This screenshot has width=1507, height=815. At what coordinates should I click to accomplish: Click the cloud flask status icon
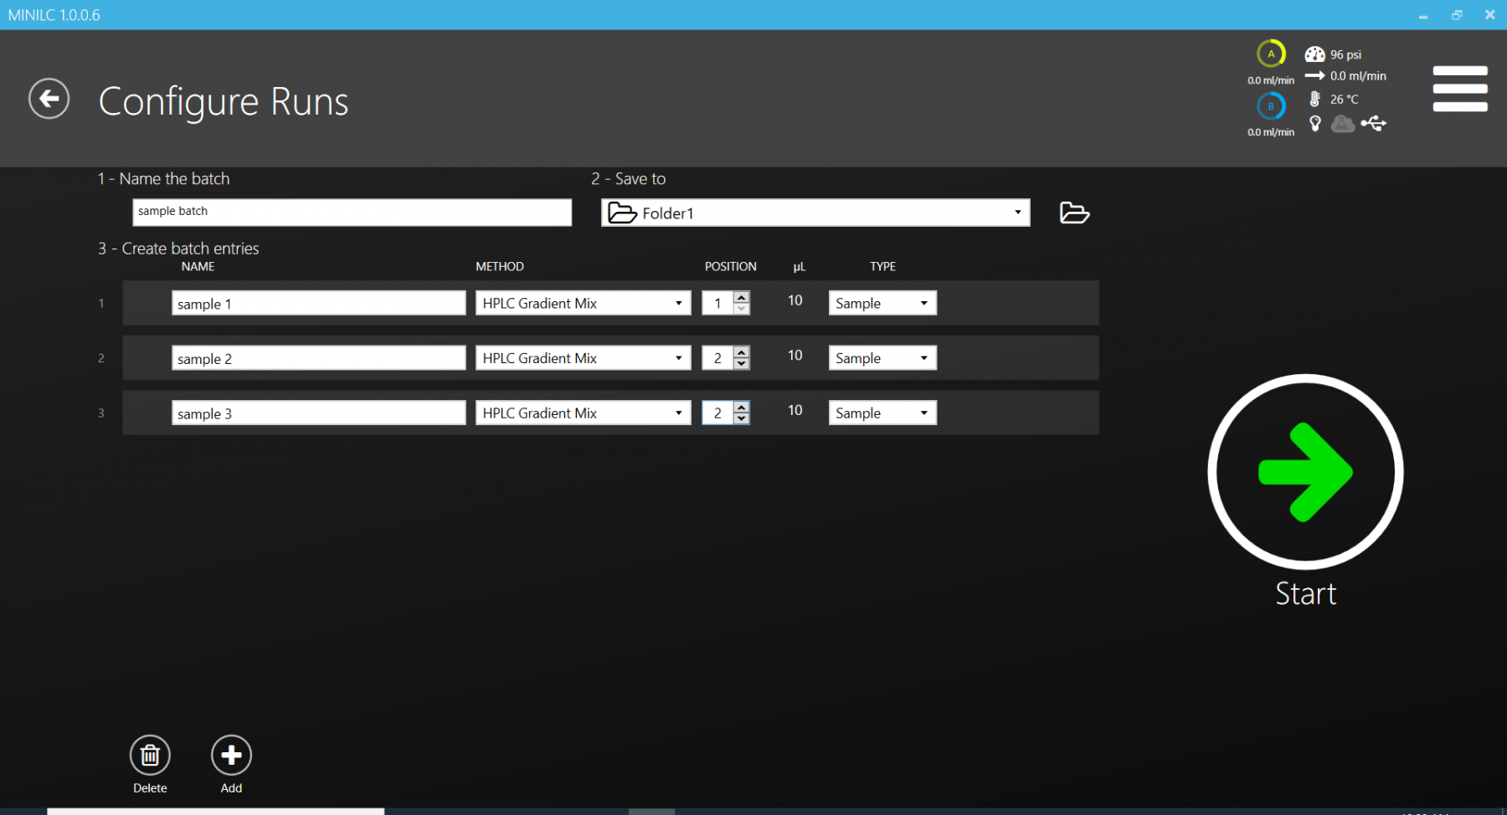tap(1343, 124)
